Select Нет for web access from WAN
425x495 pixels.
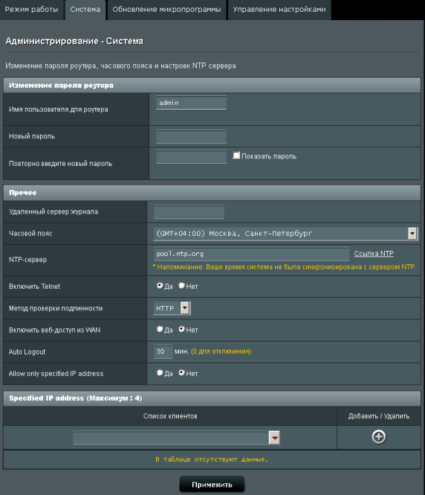pos(181,329)
